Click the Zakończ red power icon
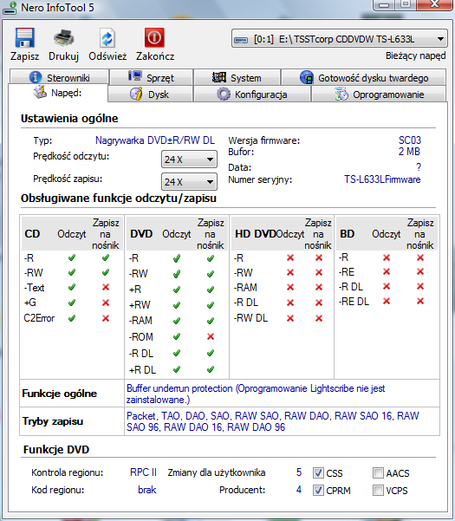Screen dimensions: 455x521 tap(154, 37)
